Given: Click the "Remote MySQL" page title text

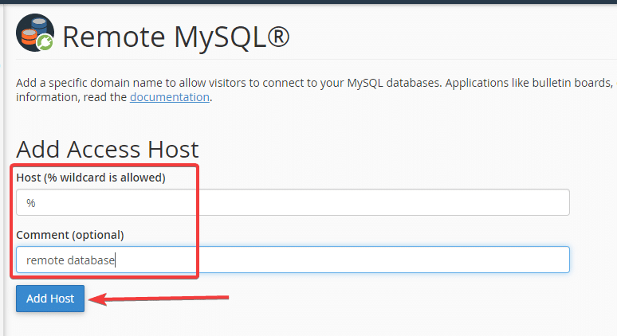Looking at the screenshot, I should pyautogui.click(x=163, y=37).
